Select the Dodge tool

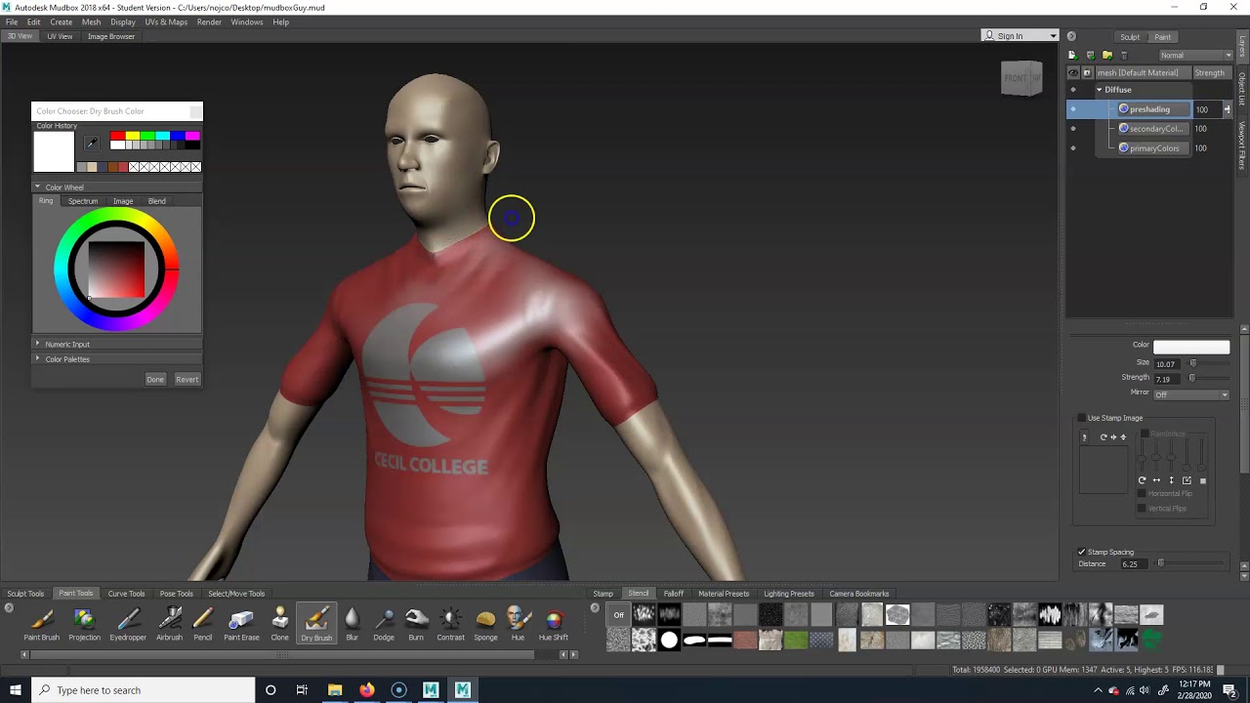pos(384,625)
